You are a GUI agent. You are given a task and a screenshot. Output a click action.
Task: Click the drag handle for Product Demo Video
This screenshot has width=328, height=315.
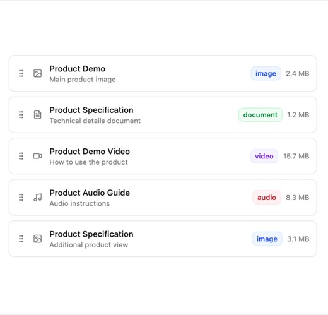pyautogui.click(x=21, y=156)
